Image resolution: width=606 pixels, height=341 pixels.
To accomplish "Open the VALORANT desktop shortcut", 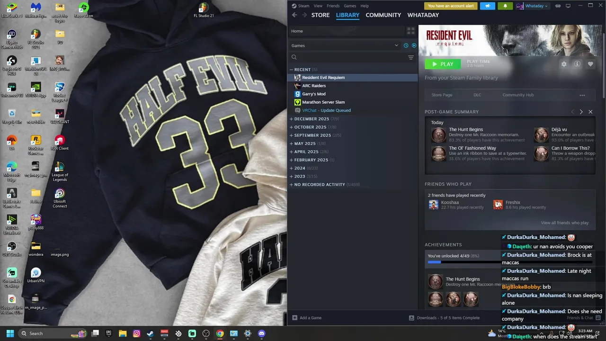I will 60,117.
